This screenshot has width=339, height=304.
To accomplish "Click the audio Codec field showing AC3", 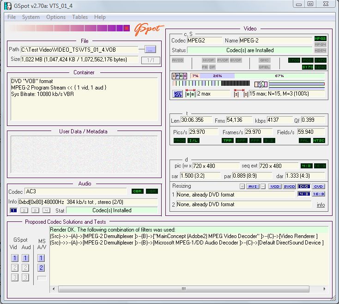I will [76, 191].
